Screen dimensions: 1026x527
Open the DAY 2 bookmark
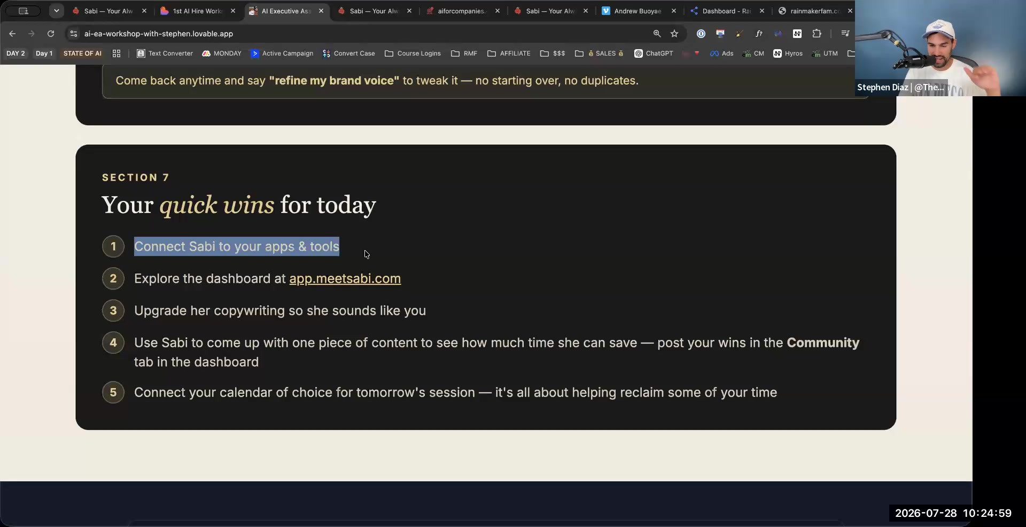pyautogui.click(x=15, y=53)
